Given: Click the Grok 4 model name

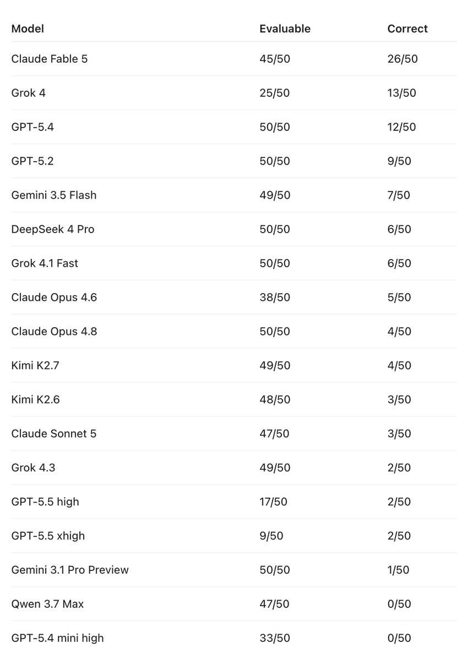Looking at the screenshot, I should 28,93.
